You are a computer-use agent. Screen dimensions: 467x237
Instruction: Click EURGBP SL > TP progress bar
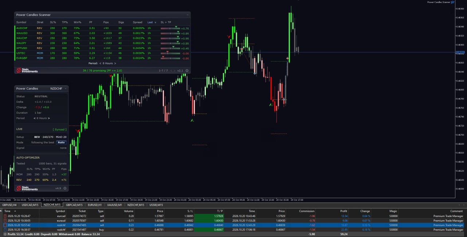tap(170, 58)
